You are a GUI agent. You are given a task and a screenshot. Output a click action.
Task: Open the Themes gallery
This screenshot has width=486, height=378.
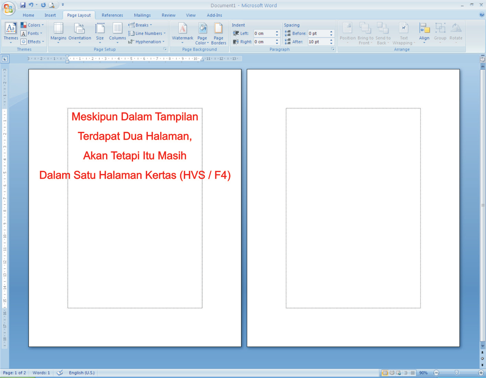coord(11,33)
